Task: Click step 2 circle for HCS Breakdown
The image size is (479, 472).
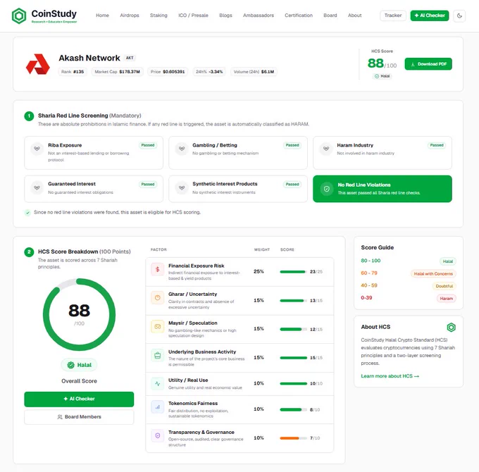Action: (29, 252)
